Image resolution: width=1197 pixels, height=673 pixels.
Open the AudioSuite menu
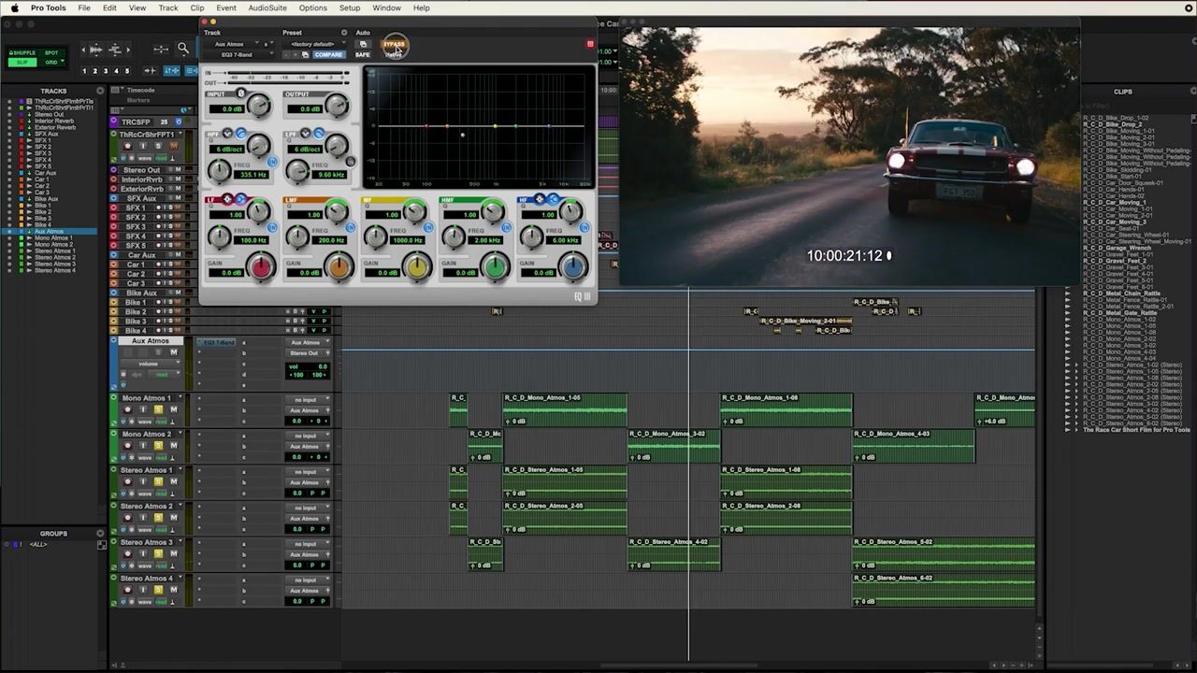click(x=267, y=7)
